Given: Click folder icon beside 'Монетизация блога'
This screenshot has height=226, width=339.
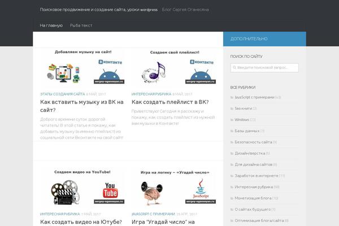Looking at the screenshot, I should pyautogui.click(x=232, y=198).
